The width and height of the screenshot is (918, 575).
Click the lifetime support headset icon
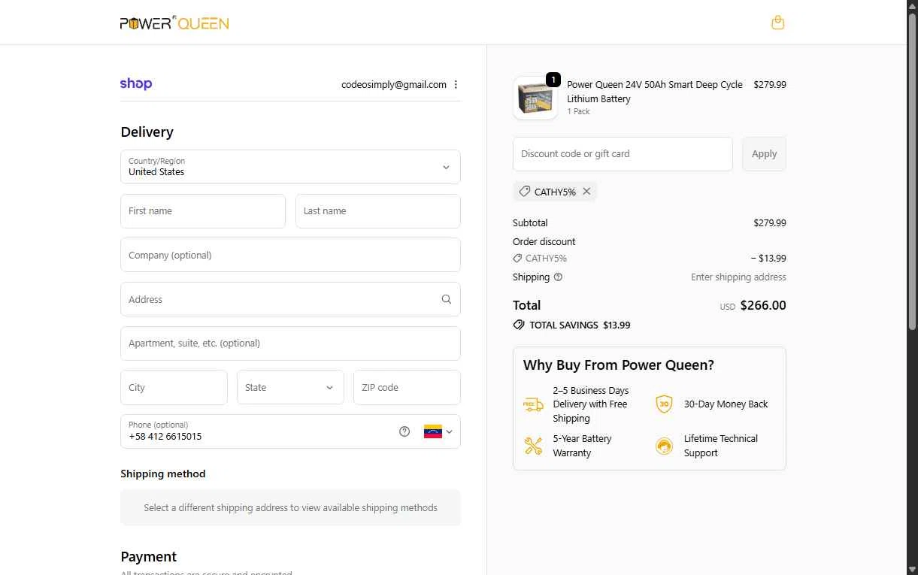point(664,446)
